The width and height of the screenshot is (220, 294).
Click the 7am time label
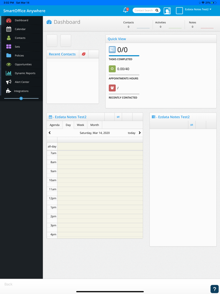click(53, 153)
